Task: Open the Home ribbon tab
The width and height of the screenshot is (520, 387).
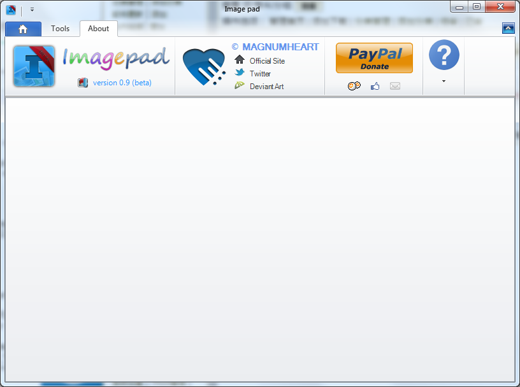Action: tap(23, 29)
